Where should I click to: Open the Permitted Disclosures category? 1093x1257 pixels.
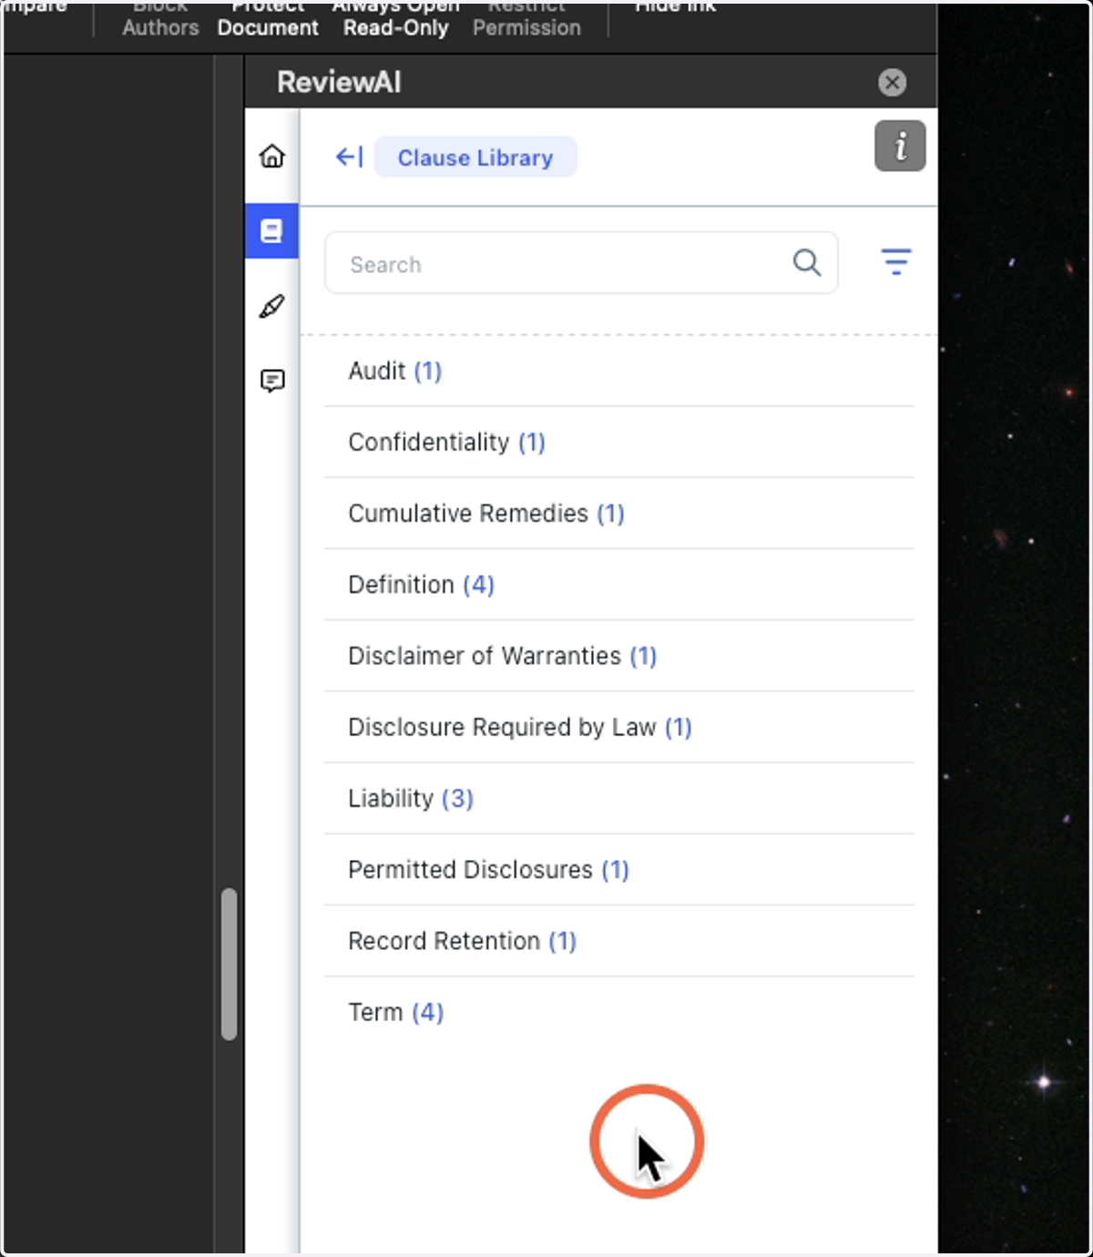pos(619,870)
